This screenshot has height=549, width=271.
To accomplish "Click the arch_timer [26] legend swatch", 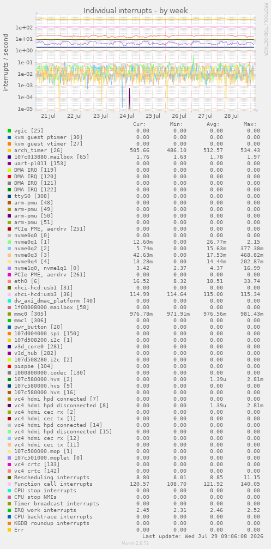I will (9, 150).
